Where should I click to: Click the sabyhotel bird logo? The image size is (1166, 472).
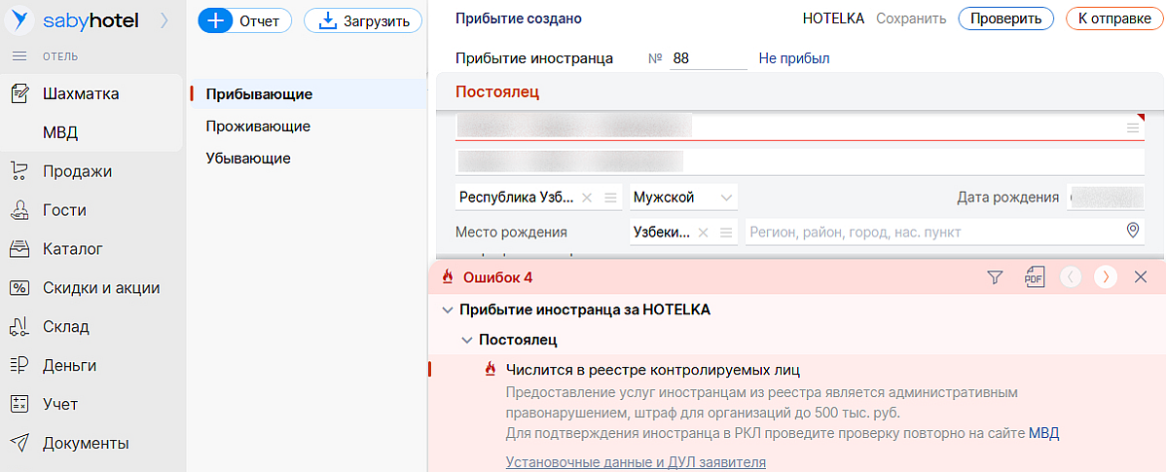[20, 20]
